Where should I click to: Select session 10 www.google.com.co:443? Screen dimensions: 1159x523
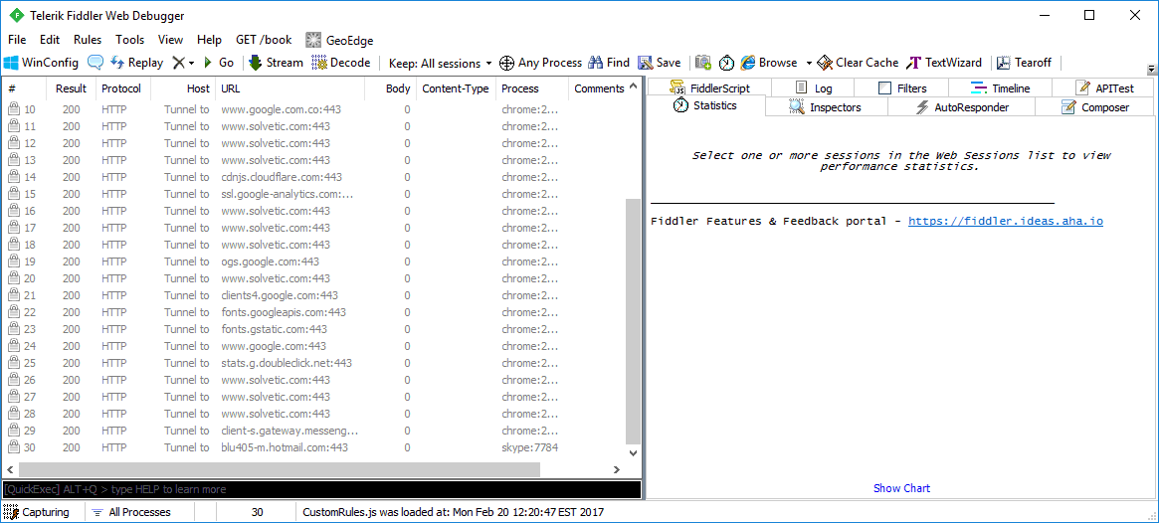pyautogui.click(x=314, y=109)
